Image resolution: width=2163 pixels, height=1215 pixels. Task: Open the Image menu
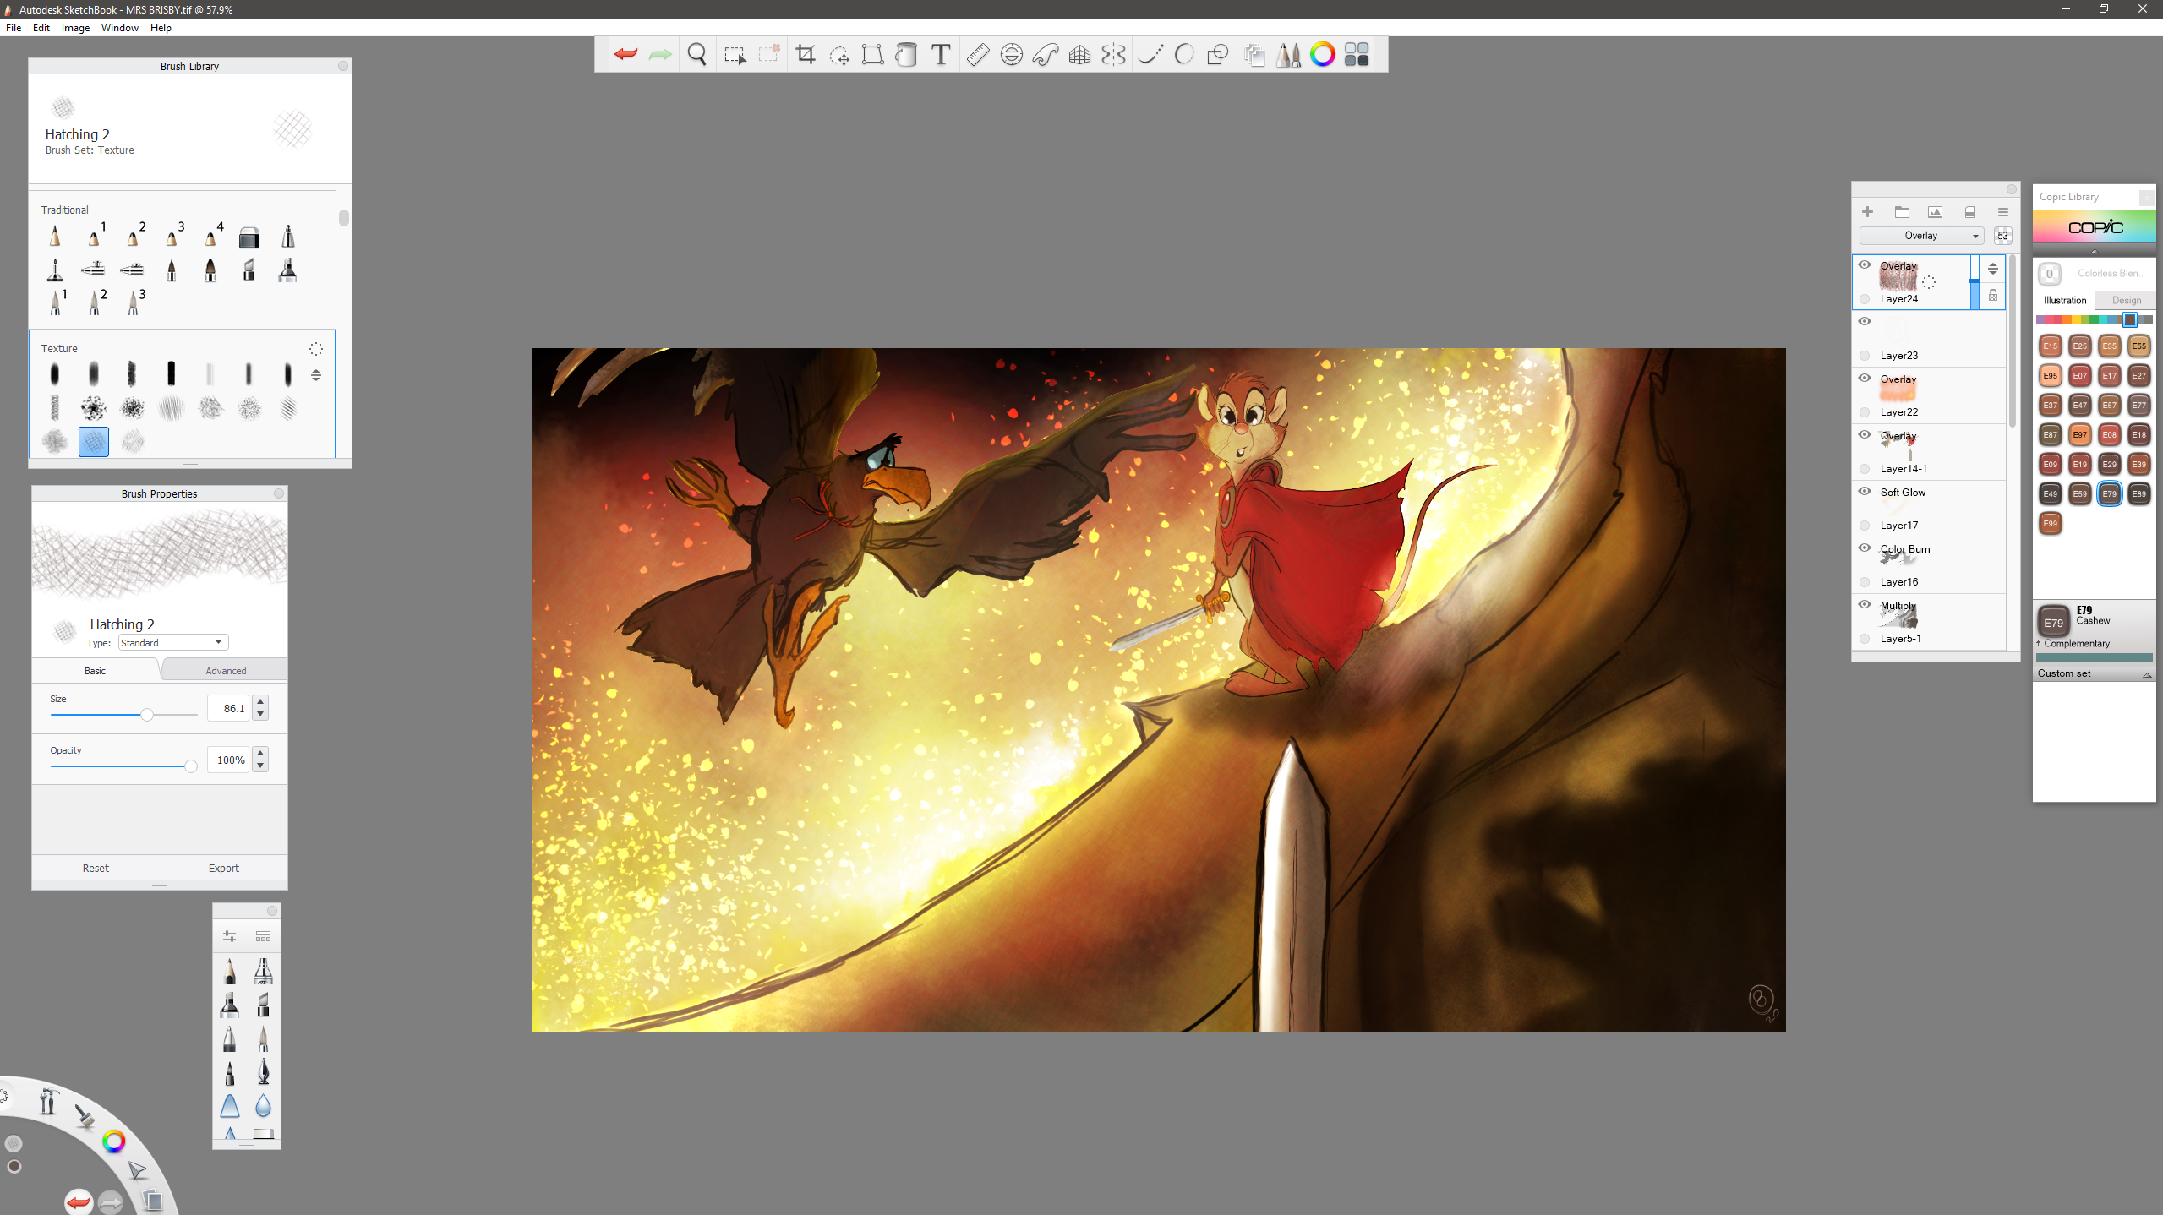coord(75,28)
